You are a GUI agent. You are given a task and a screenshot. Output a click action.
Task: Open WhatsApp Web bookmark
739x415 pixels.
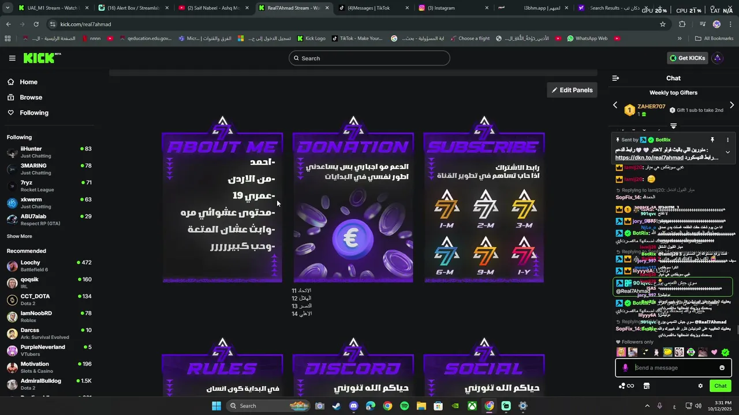click(587, 39)
